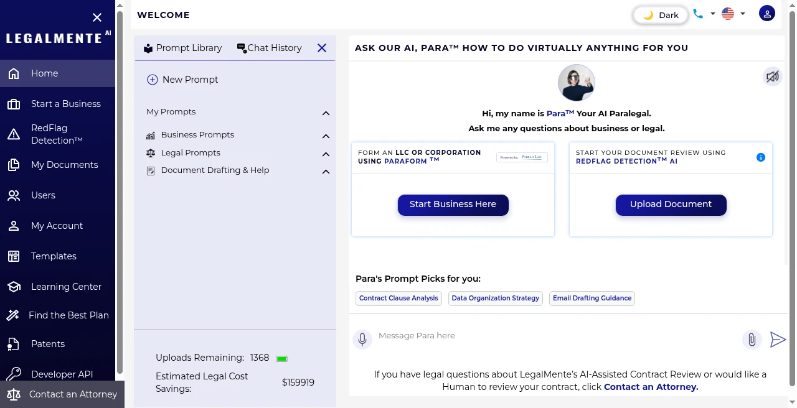Viewport: 797px width, 408px height.
Task: Select Contract Clause Analysis prompt pick
Action: pos(398,299)
